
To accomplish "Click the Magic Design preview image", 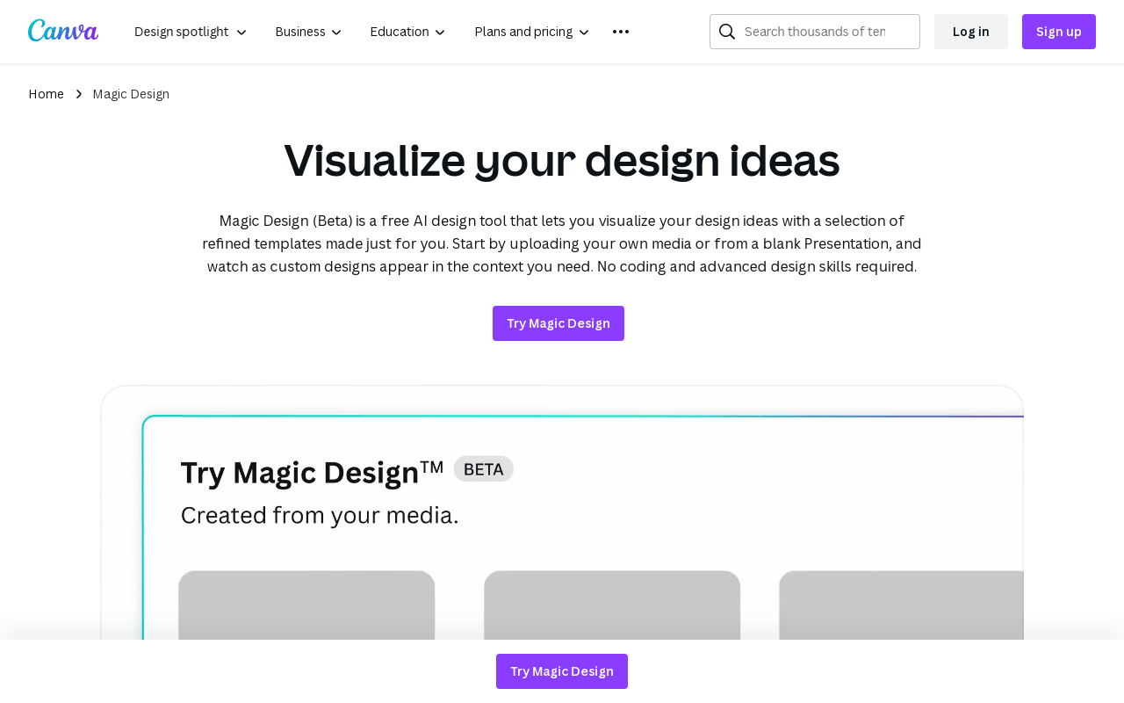I will click(x=562, y=518).
